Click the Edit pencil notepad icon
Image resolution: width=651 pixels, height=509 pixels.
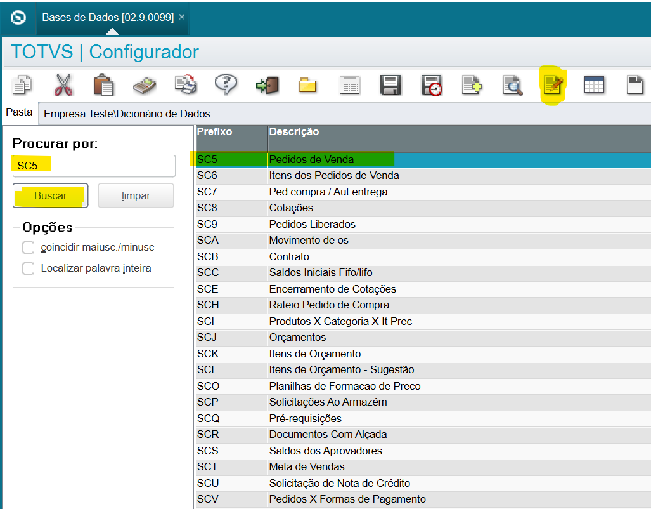pyautogui.click(x=553, y=85)
